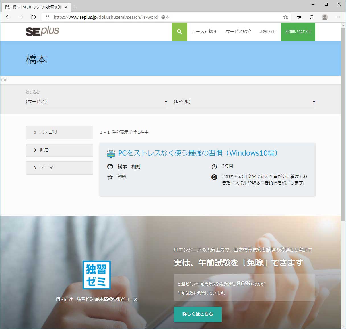This screenshot has width=346, height=329.
Task: Click the level star icon beside 初級
Action: click(x=110, y=177)
